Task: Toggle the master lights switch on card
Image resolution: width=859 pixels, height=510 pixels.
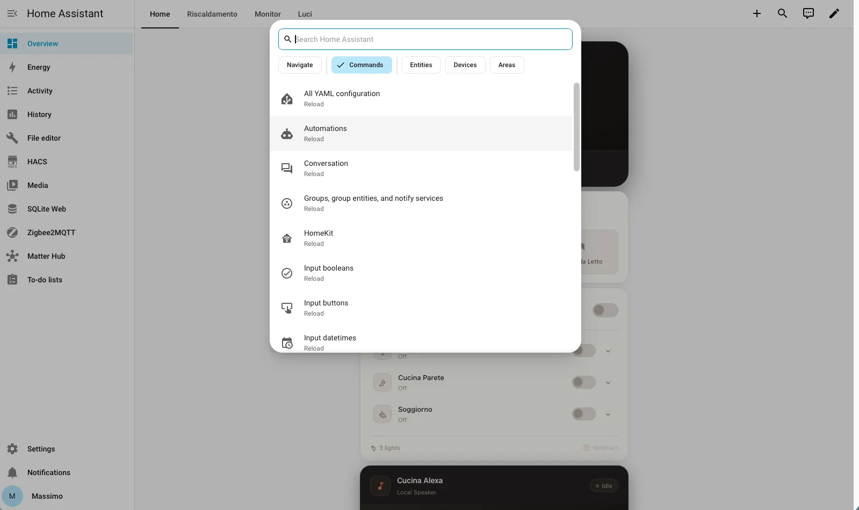Action: click(x=605, y=310)
